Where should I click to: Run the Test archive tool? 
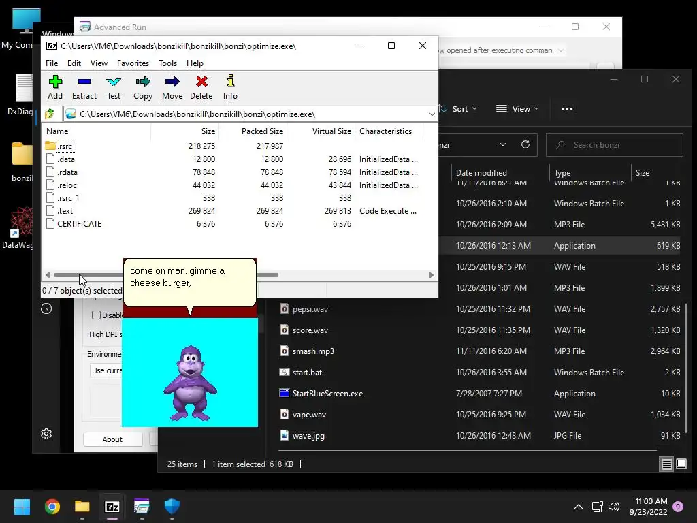[x=114, y=87]
